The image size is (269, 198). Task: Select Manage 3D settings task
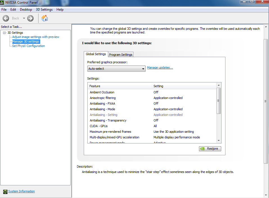(x=26, y=41)
